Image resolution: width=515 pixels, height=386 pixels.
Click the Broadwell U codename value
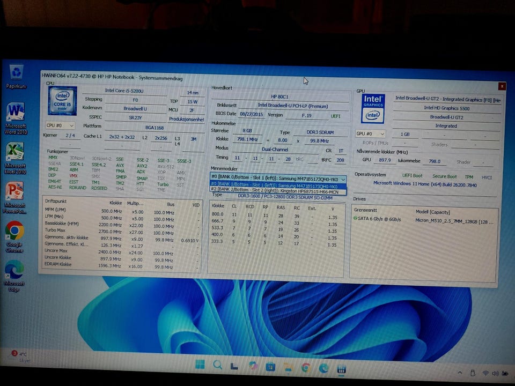135,109
